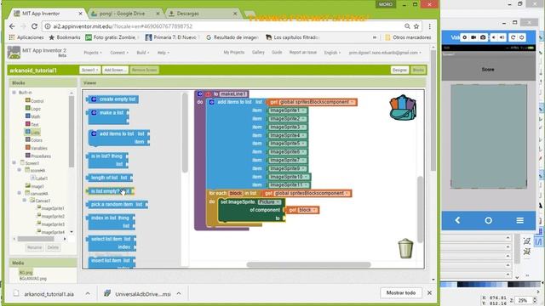Image resolution: width=545 pixels, height=306 pixels.
Task: Open the English language menu
Action: [x=332, y=53]
